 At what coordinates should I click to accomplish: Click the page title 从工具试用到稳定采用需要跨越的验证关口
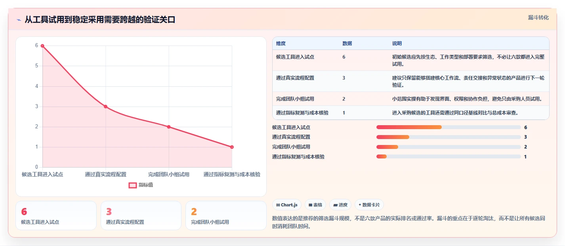coord(100,19)
